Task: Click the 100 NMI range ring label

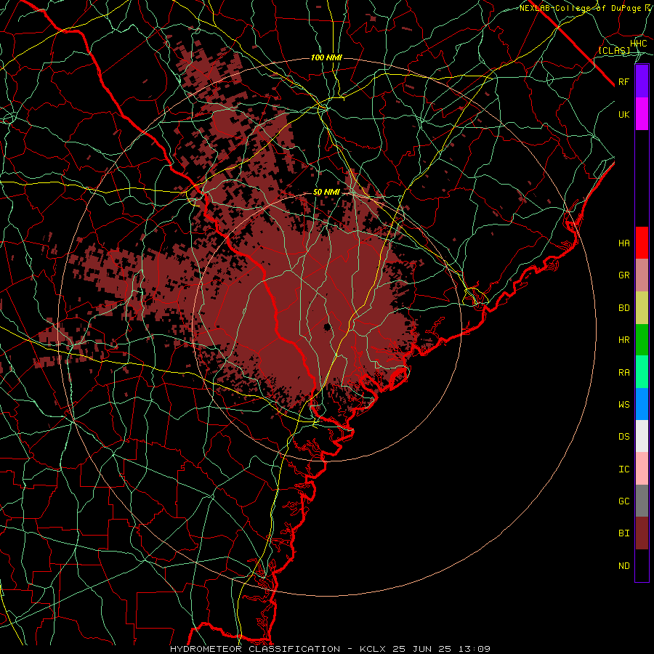Action: click(326, 57)
